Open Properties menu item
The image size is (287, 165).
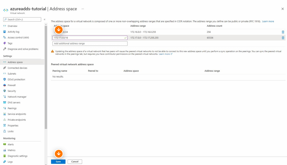coord(13,126)
